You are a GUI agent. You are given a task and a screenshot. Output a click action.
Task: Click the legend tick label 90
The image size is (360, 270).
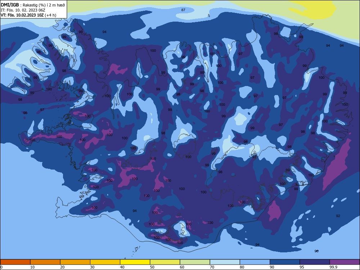(x=272, y=267)
